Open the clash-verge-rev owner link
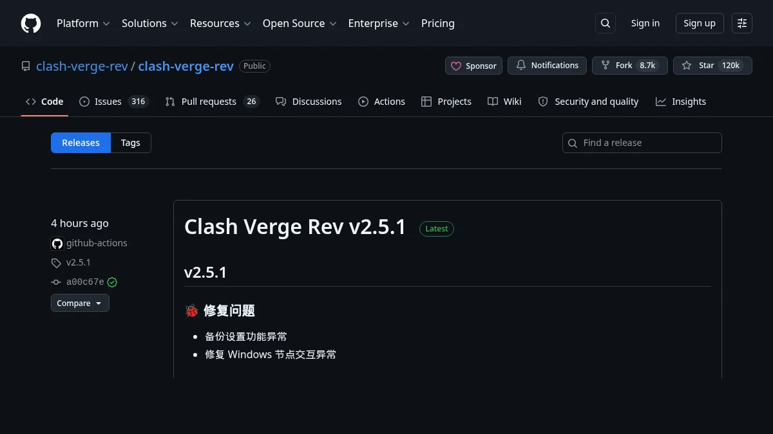Screen dimensions: 773x434 tap(82, 66)
